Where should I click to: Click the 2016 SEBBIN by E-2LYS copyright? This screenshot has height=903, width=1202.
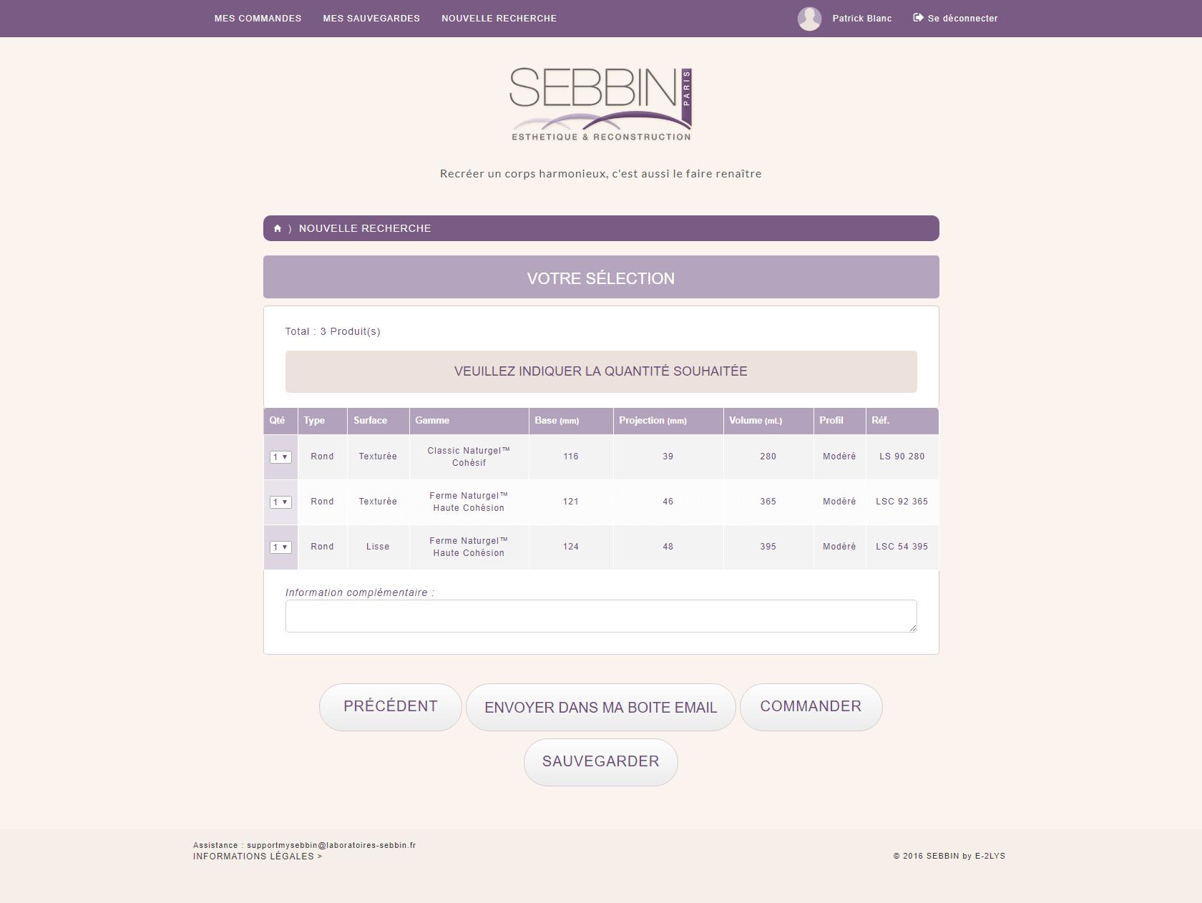949,856
